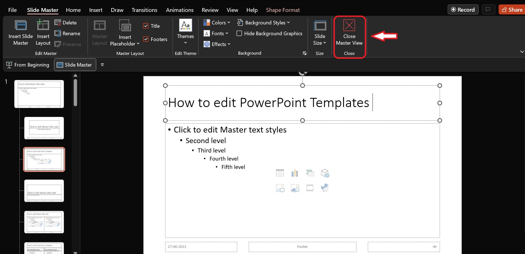Click the title box rotation handle
525x254 pixels.
pos(303,73)
